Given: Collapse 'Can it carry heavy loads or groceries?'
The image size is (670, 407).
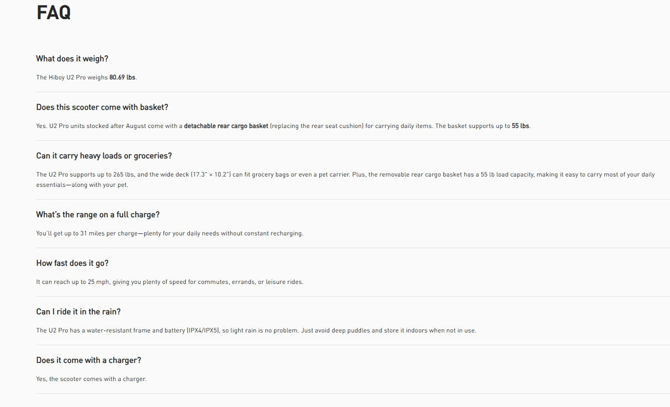Looking at the screenshot, I should [104, 156].
